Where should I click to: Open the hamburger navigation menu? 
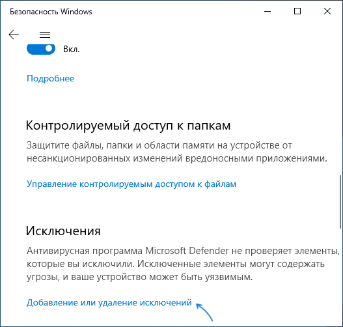coord(45,35)
